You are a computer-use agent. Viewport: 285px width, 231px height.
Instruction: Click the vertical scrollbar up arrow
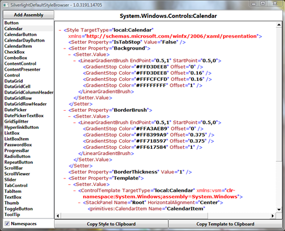279,25
